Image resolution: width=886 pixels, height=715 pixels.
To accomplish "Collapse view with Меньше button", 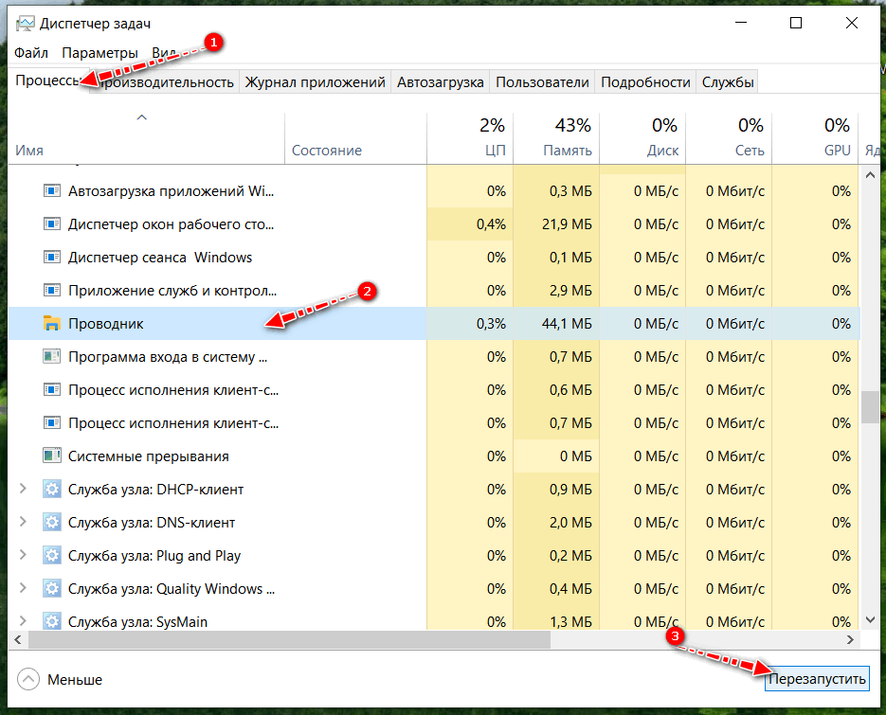I will 61,679.
